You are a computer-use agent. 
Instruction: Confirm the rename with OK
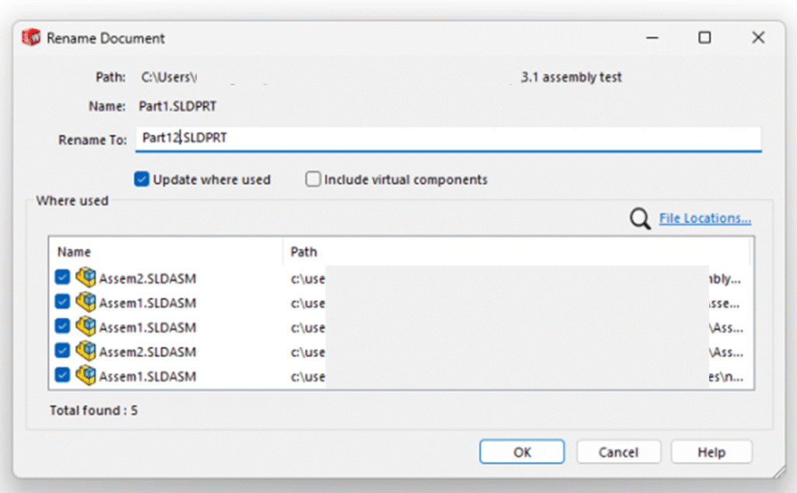[x=521, y=452]
